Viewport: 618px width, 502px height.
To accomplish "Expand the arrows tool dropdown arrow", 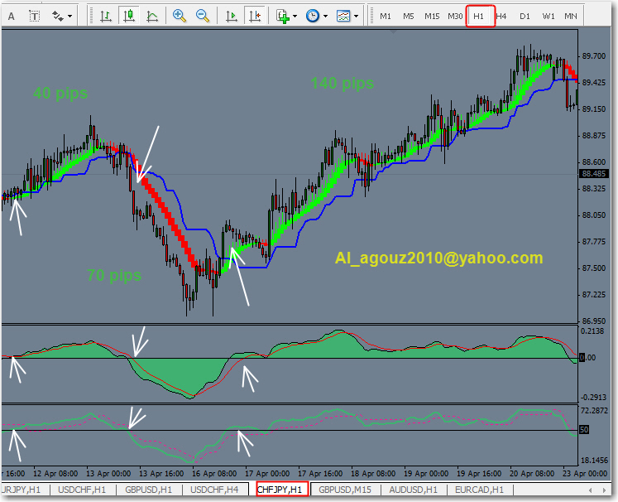I will tap(69, 17).
